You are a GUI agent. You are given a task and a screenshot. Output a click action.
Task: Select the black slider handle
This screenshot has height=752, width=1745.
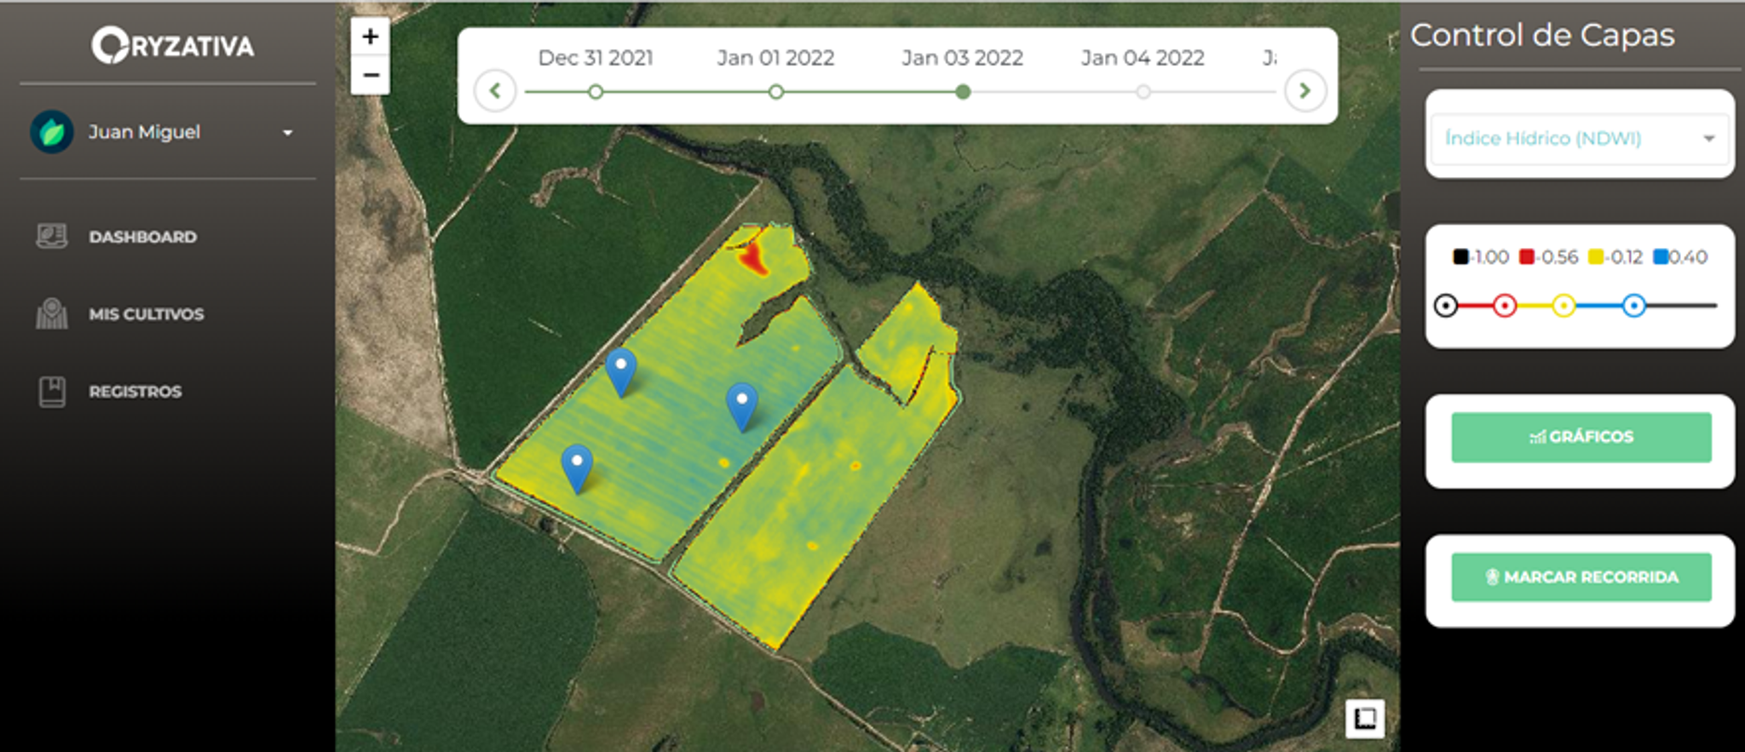(x=1446, y=306)
